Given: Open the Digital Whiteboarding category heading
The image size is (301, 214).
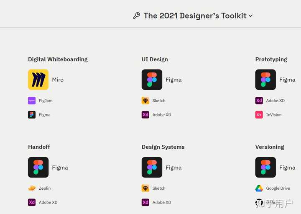Looking at the screenshot, I should (x=58, y=59).
